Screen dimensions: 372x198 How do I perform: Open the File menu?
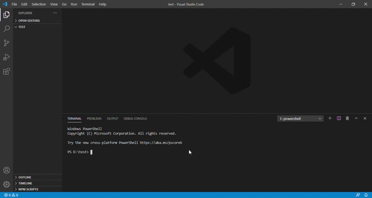(x=14, y=4)
